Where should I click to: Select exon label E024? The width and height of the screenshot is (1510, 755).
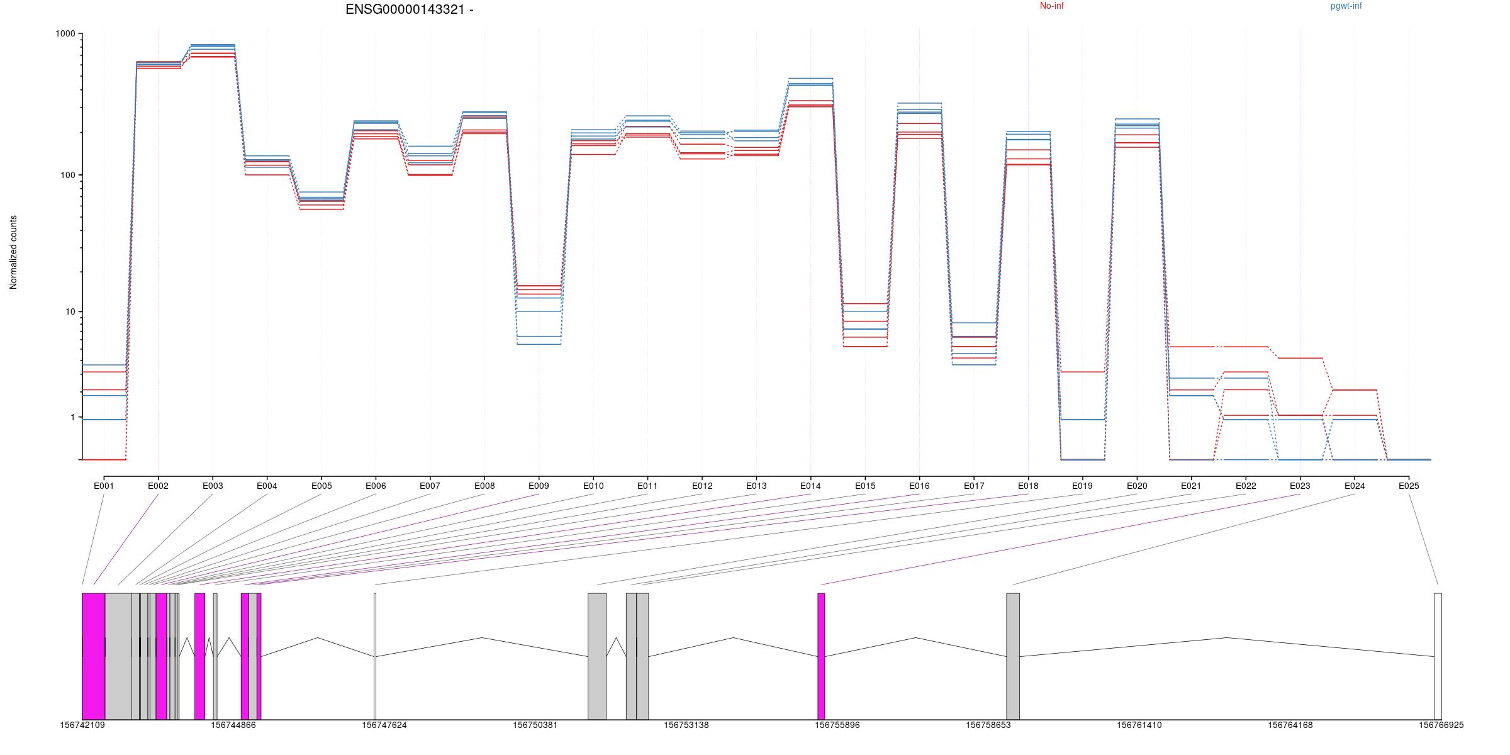[1355, 486]
